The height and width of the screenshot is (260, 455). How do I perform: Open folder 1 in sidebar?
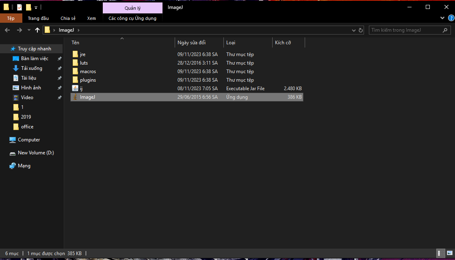(x=22, y=107)
